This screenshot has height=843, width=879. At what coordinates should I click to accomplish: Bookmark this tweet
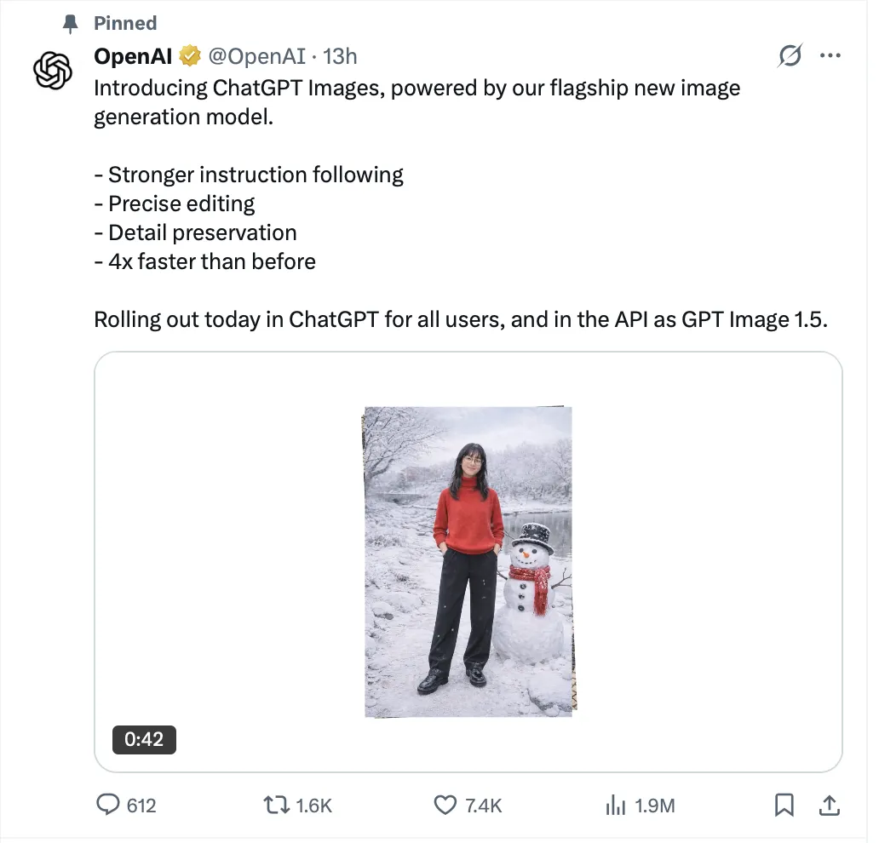point(784,805)
